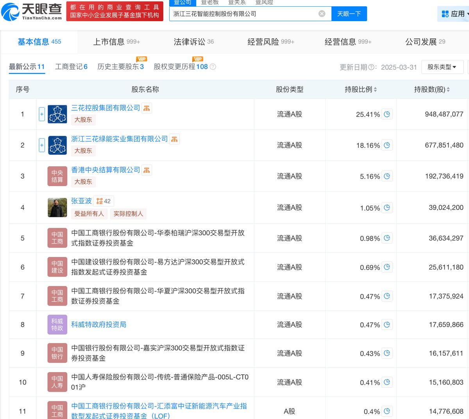Open 张亚波 person link
The height and width of the screenshot is (419, 469).
pyautogui.click(x=81, y=201)
